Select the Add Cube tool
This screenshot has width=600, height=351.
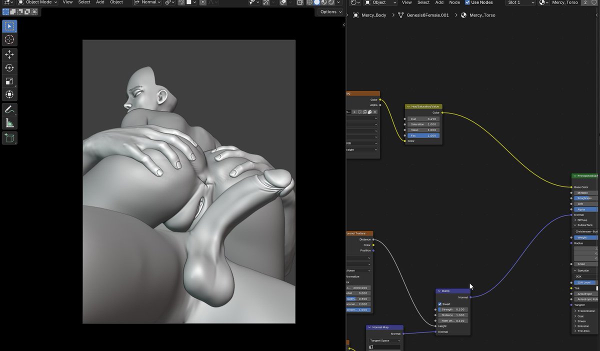pos(9,137)
